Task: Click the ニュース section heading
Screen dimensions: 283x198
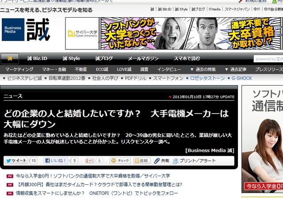Action: (13, 96)
